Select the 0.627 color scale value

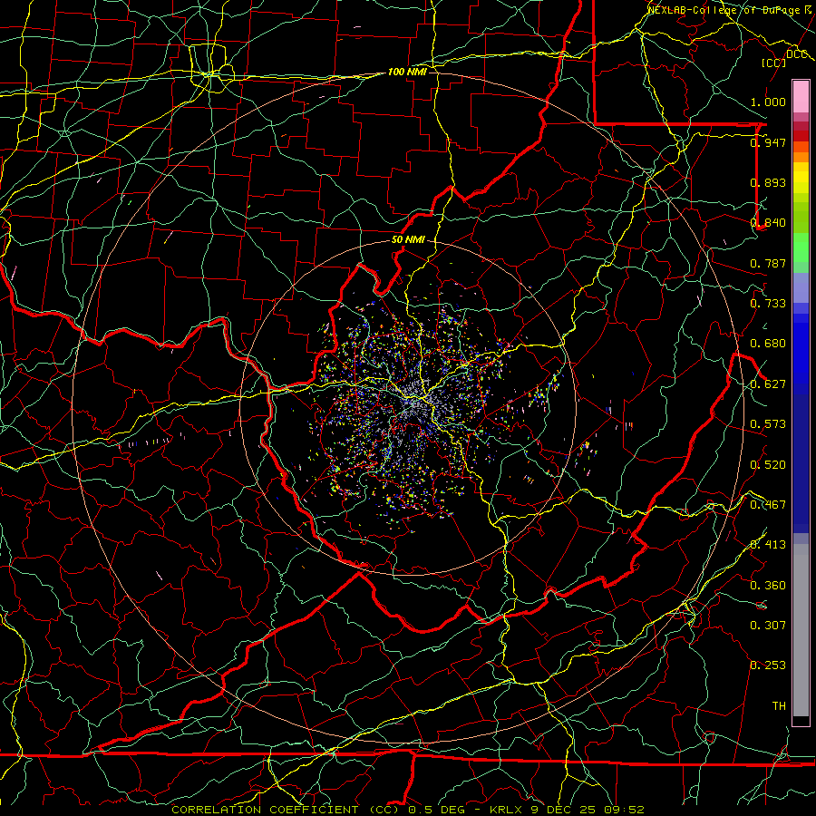[768, 384]
